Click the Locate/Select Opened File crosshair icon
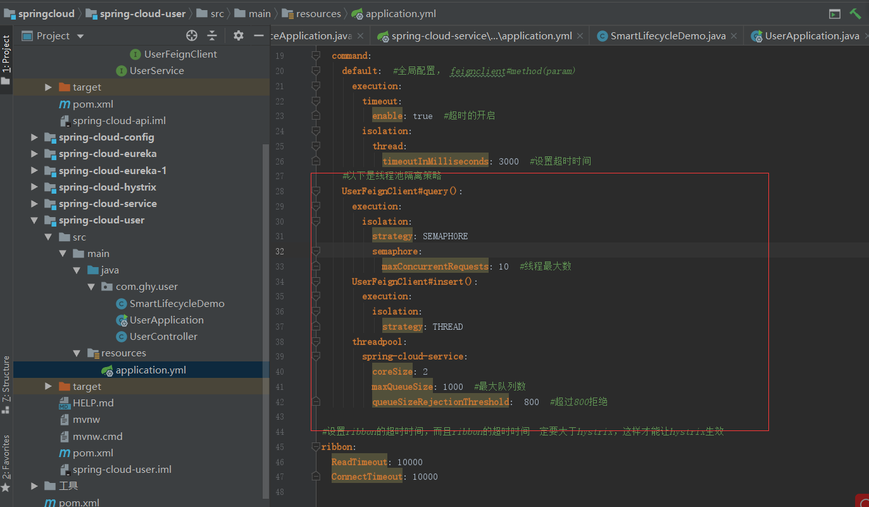Image resolution: width=869 pixels, height=507 pixels. click(192, 36)
